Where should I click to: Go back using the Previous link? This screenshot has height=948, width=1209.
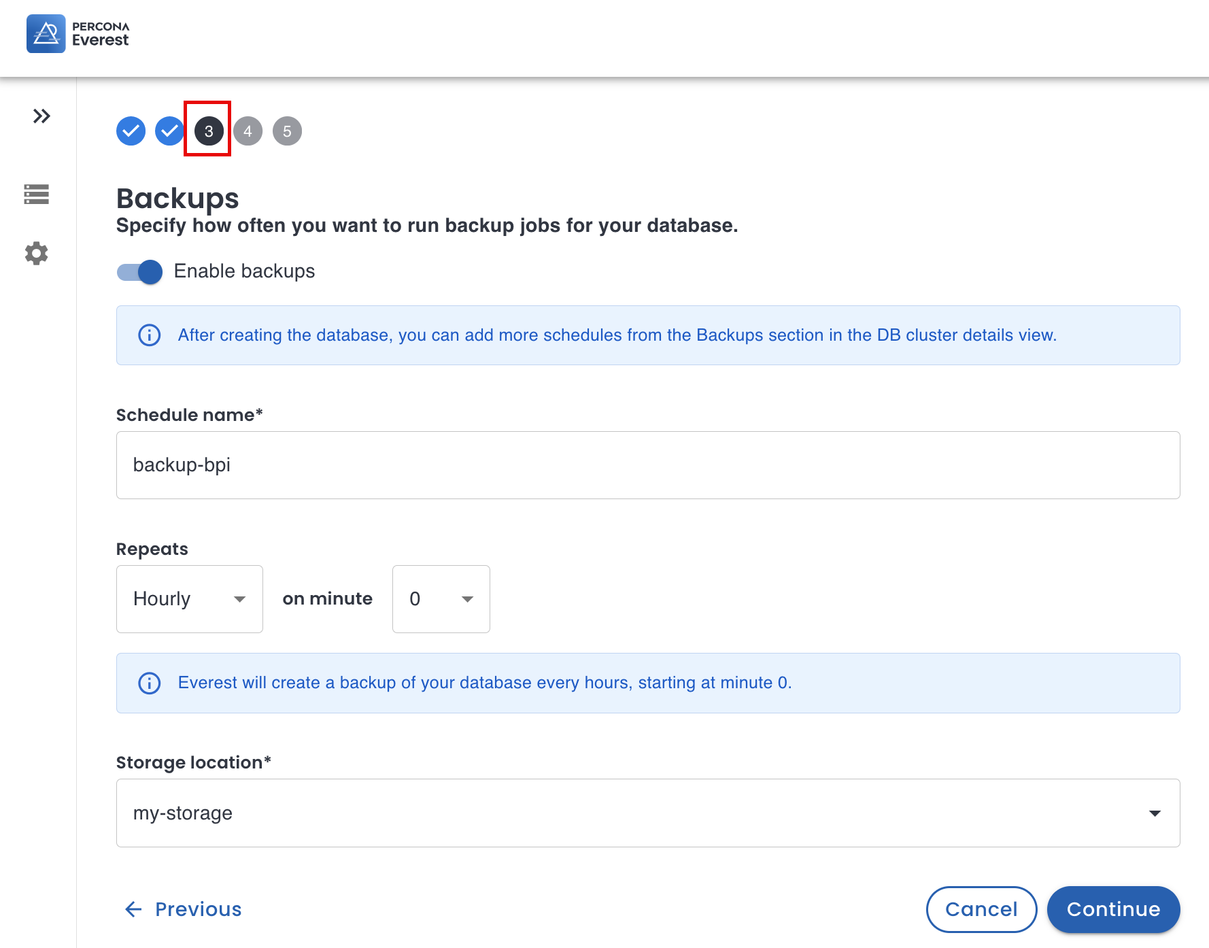(x=197, y=909)
